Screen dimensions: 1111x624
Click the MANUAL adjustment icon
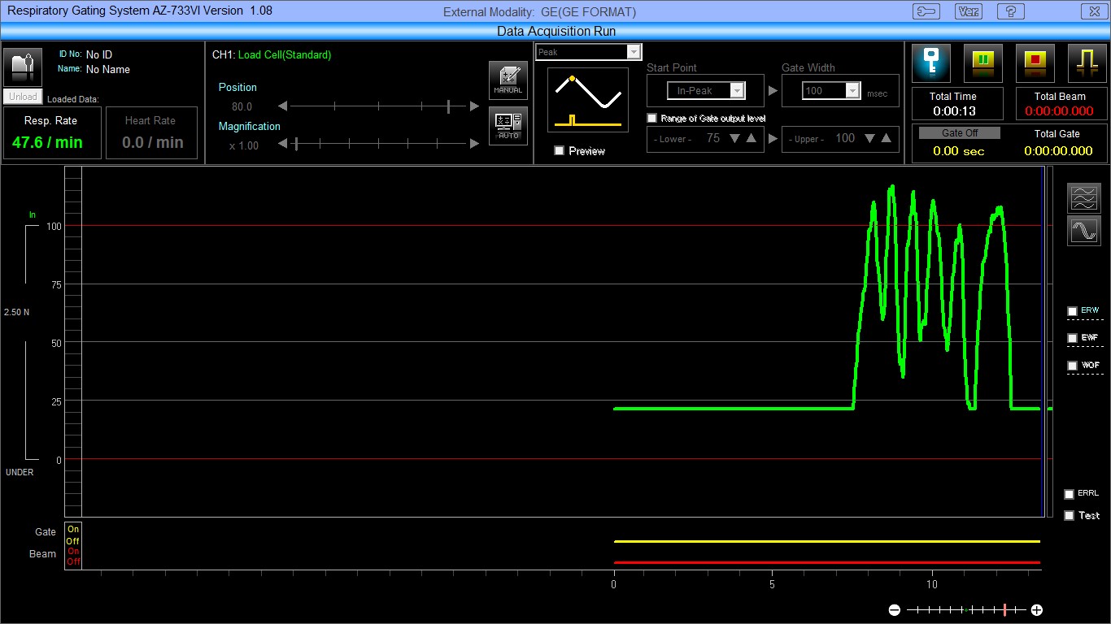click(508, 80)
